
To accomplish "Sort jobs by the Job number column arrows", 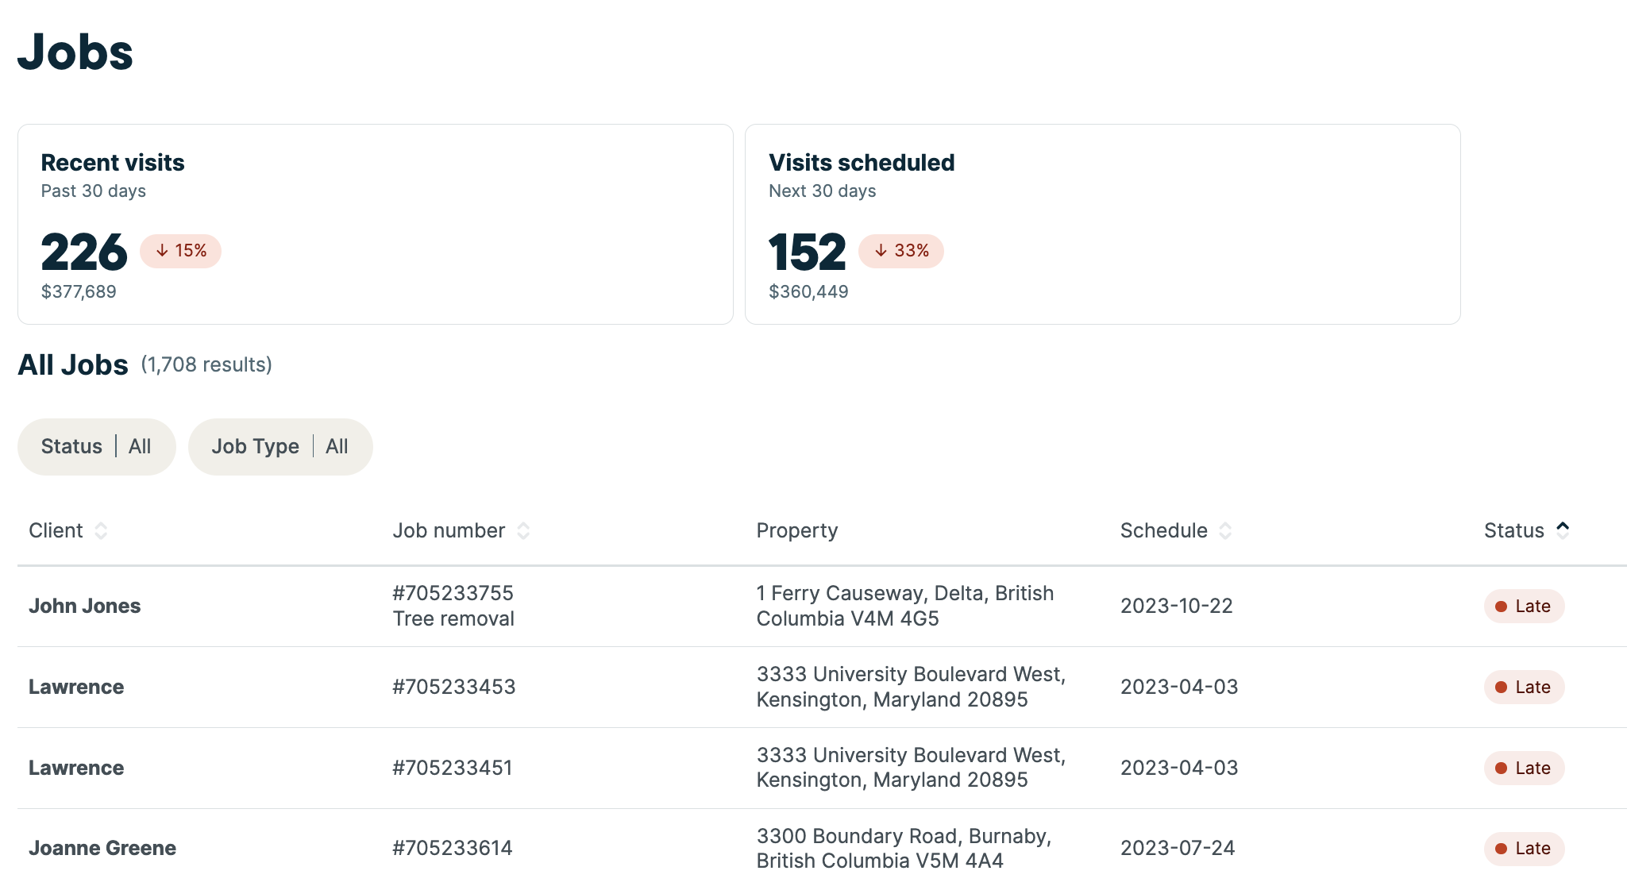I will pyautogui.click(x=523, y=530).
